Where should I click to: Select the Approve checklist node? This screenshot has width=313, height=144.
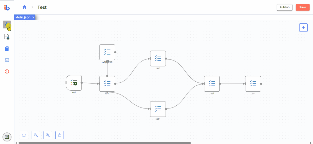tap(107, 52)
